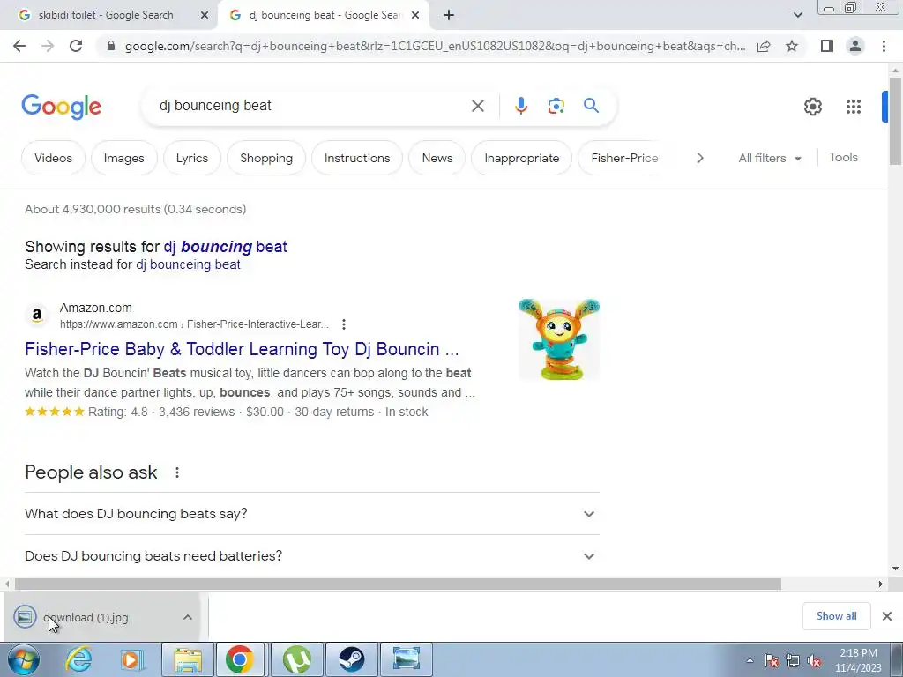The width and height of the screenshot is (903, 677).
Task: Click the lock icon in the address bar
Action: 111,46
